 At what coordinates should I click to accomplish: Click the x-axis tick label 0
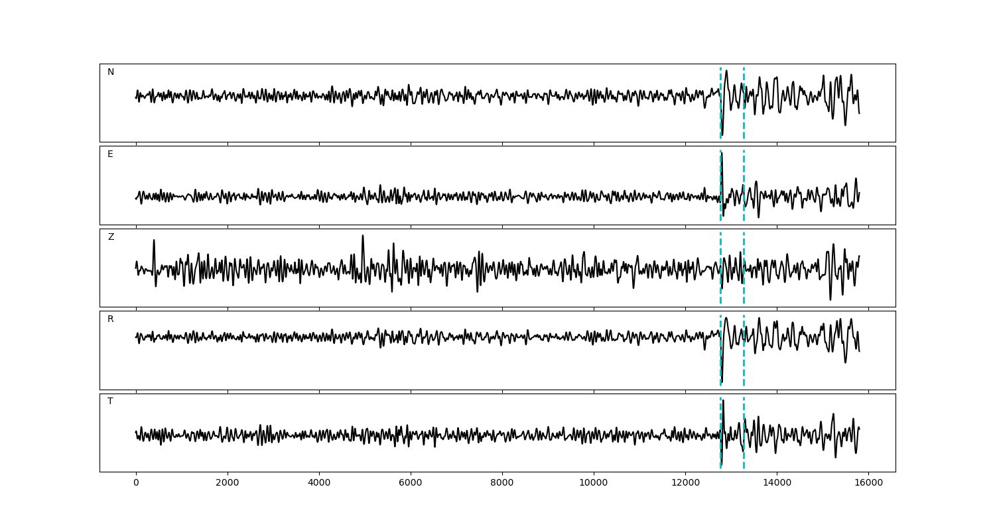[x=136, y=484]
